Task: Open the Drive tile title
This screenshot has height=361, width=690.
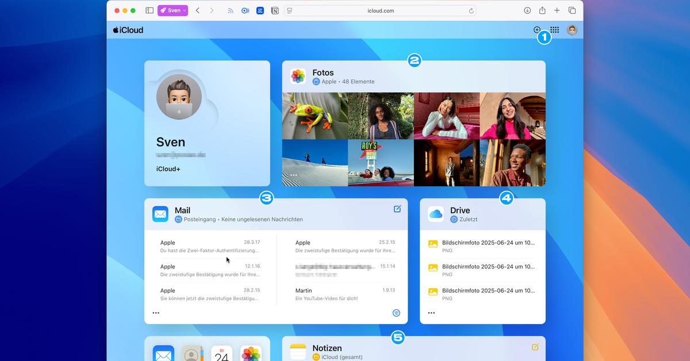Action: pyautogui.click(x=460, y=210)
